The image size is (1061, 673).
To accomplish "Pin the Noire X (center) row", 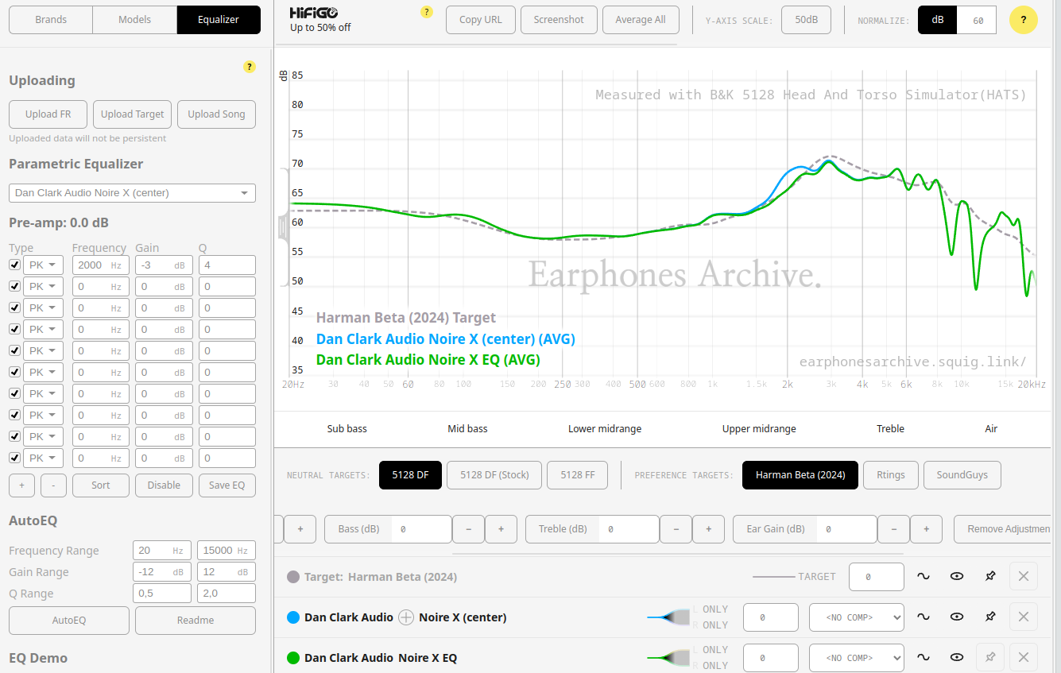I will pos(990,617).
